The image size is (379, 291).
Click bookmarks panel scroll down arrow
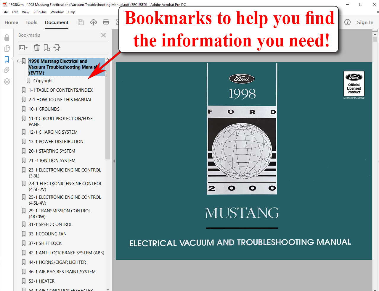(x=107, y=289)
